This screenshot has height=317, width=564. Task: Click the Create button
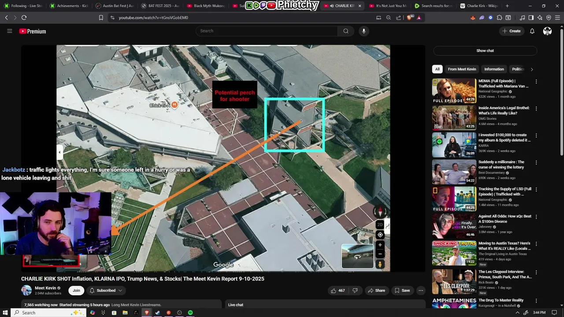511,31
